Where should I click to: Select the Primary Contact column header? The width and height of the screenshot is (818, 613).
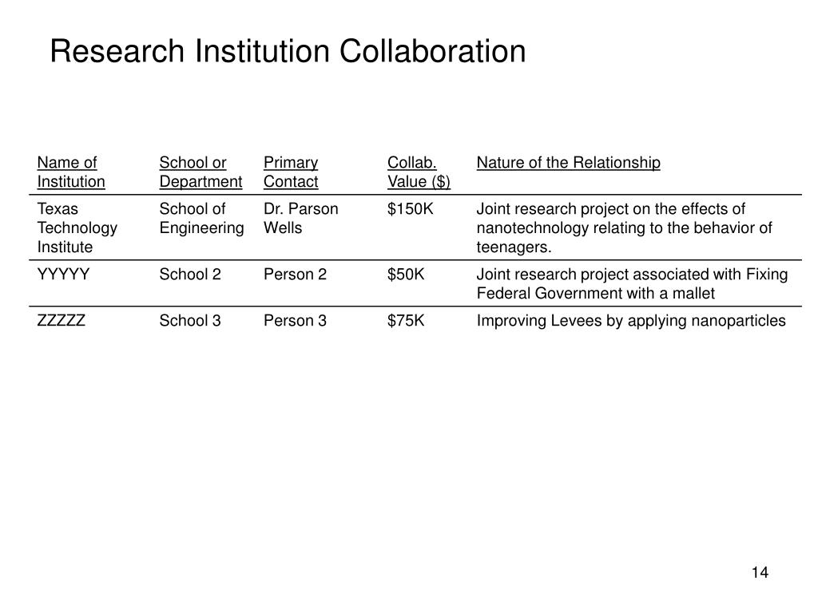click(x=291, y=172)
